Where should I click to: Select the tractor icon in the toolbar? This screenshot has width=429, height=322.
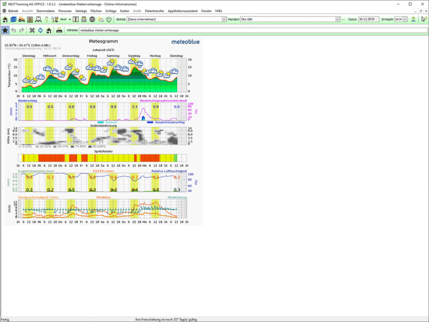pos(21,19)
